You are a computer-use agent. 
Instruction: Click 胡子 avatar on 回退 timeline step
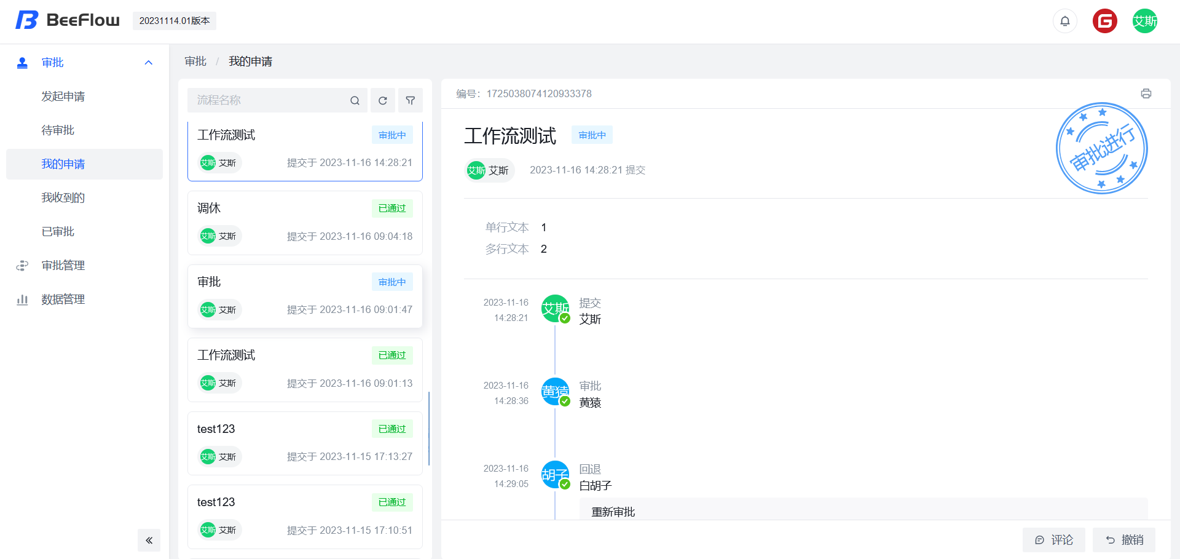(555, 475)
